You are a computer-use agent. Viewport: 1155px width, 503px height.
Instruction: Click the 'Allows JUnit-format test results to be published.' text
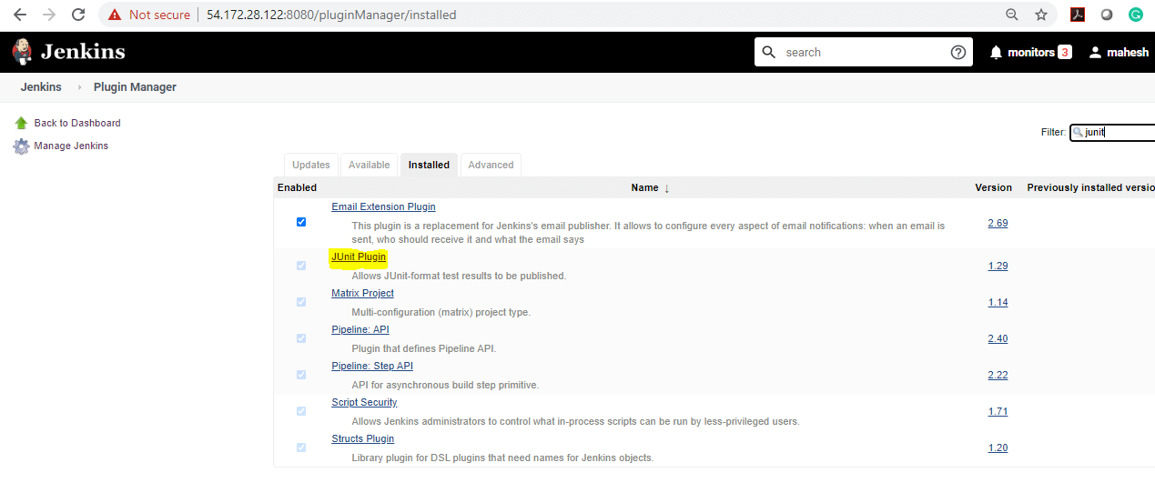point(459,276)
